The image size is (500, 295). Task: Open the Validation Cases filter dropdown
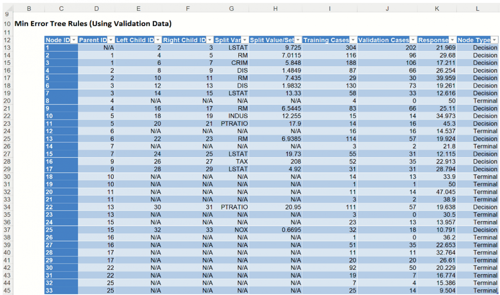tap(413, 40)
